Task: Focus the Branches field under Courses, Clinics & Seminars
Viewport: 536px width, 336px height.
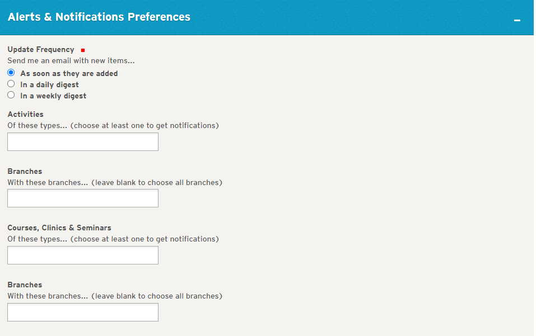Action: click(83, 312)
